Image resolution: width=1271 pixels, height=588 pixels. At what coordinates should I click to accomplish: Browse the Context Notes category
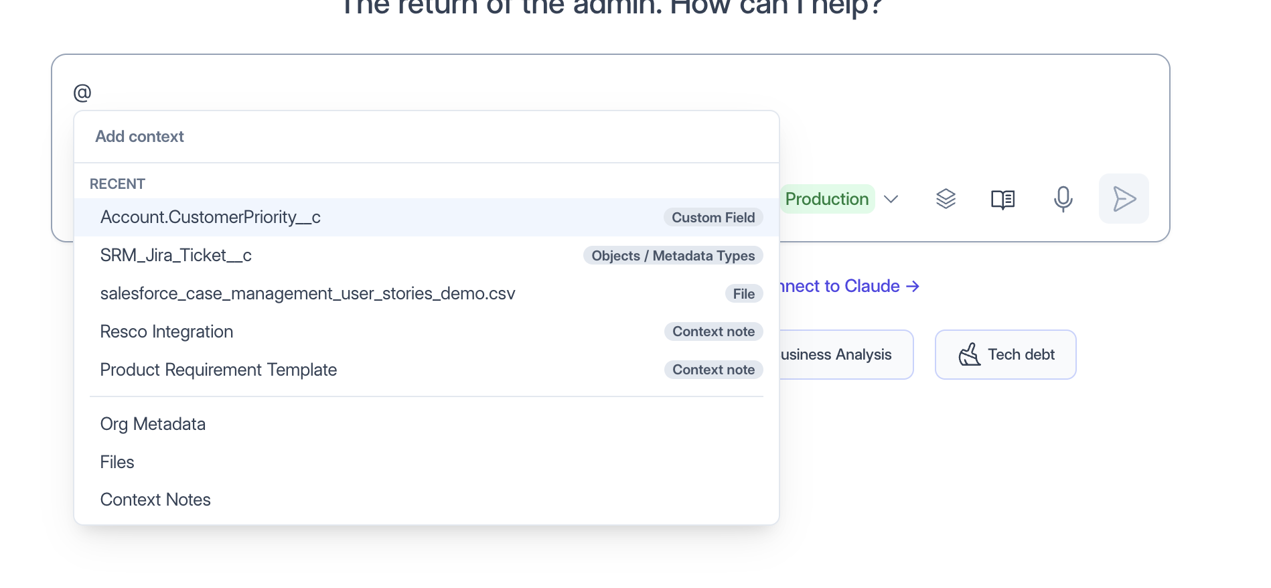(x=427, y=500)
